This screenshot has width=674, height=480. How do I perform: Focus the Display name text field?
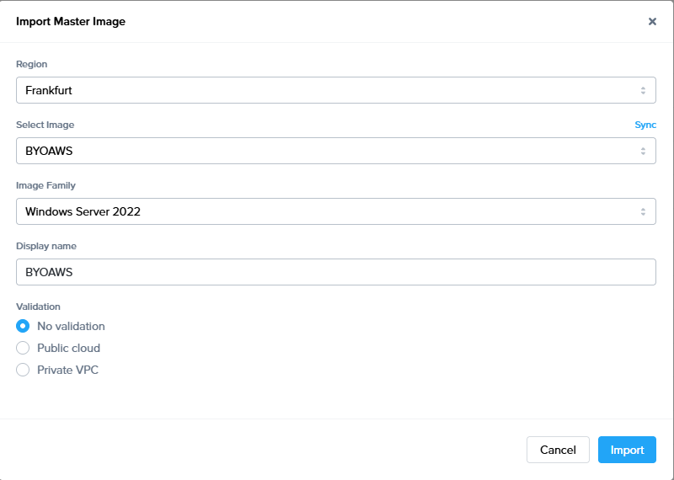(x=335, y=272)
